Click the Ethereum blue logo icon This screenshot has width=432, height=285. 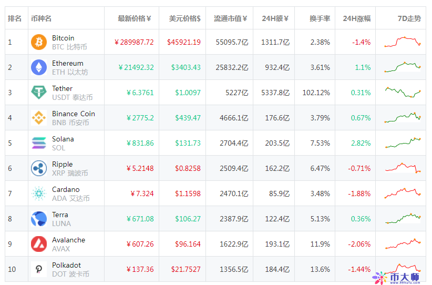[x=39, y=67]
